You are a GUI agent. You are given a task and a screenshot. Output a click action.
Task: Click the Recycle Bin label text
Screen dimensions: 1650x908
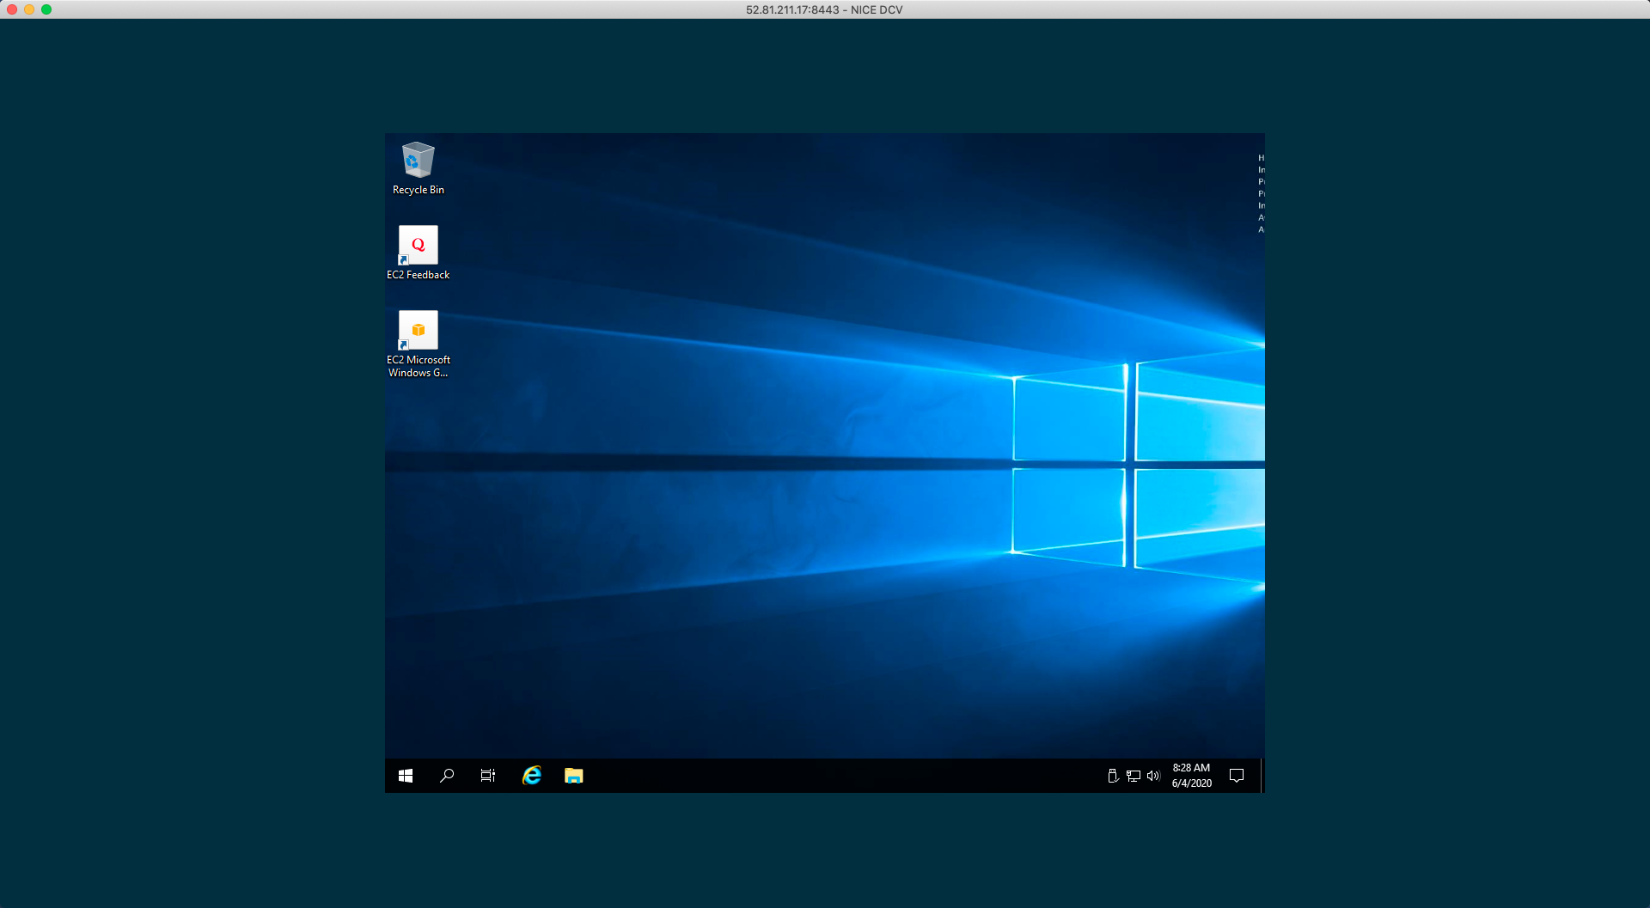[x=419, y=190]
